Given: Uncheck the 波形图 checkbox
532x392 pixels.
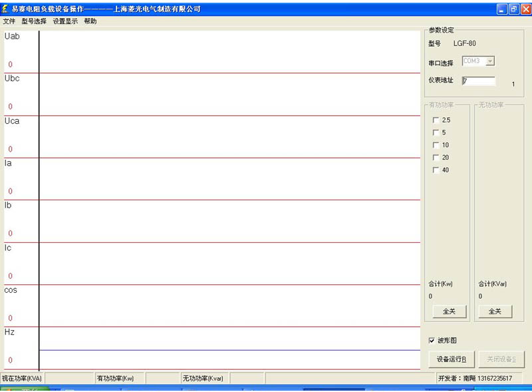Looking at the screenshot, I should pyautogui.click(x=432, y=341).
